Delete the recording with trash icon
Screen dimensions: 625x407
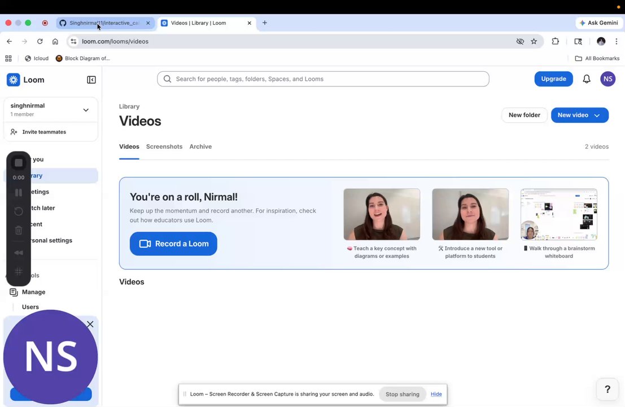pyautogui.click(x=18, y=230)
